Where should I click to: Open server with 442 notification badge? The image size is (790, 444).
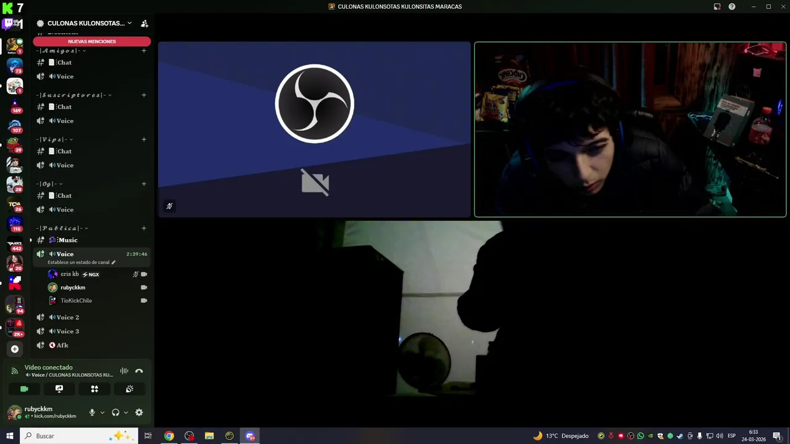point(15,243)
